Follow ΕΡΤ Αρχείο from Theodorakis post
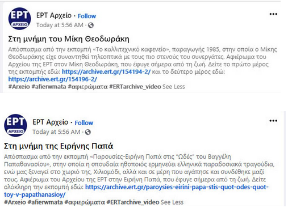The width and height of the screenshot is (288, 212). tap(87, 16)
